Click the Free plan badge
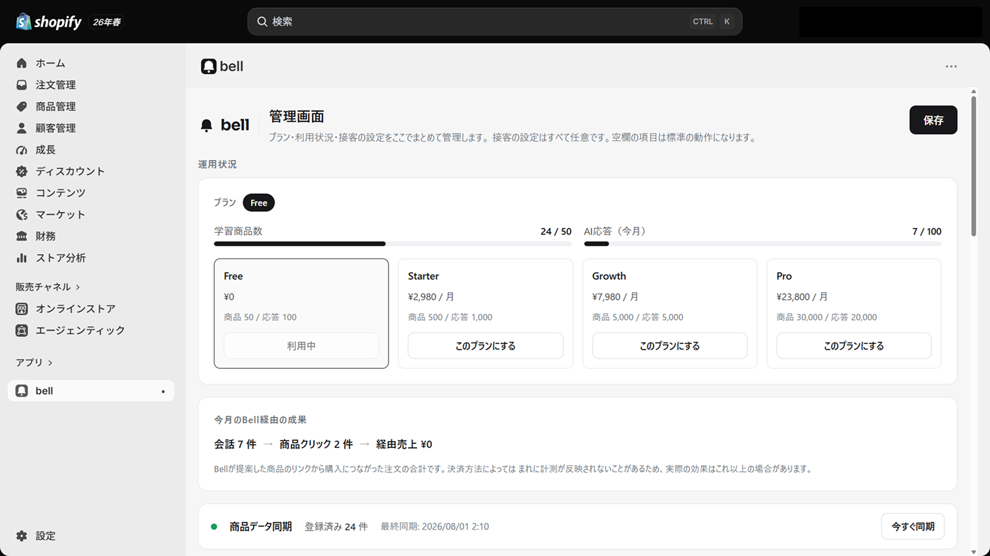The height and width of the screenshot is (556, 990). click(x=259, y=203)
